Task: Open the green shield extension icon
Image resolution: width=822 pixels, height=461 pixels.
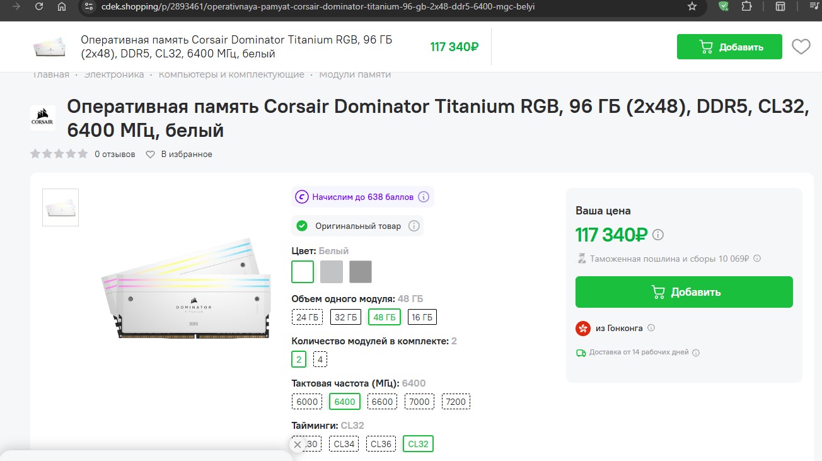Action: pyautogui.click(x=724, y=6)
